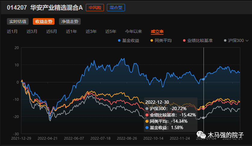The height and width of the screenshot is (146, 252).
Task: Click y-axis label -30
Action: [16, 134]
